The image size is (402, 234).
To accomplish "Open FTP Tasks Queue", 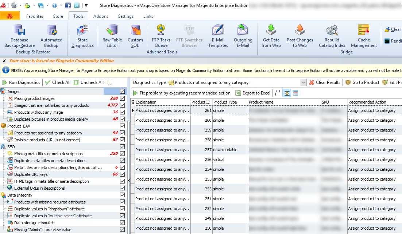I will click(x=161, y=36).
